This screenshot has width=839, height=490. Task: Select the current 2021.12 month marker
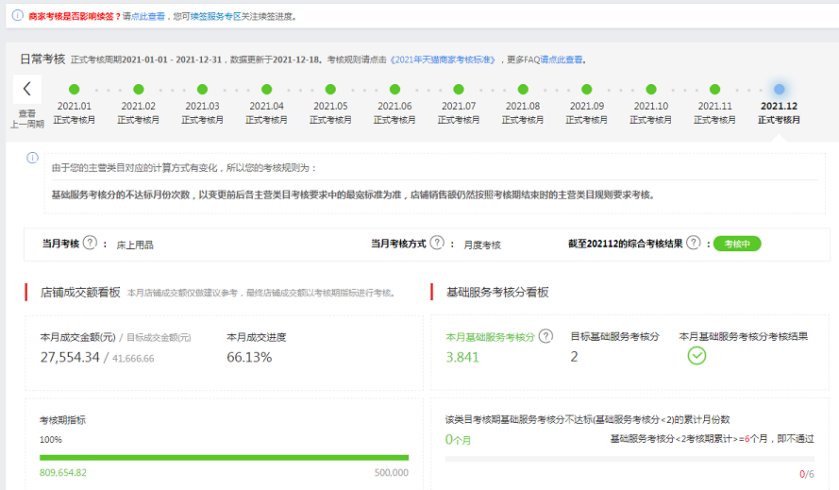[x=780, y=90]
